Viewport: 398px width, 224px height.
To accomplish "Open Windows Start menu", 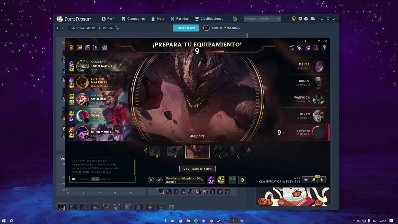I will point(4,221).
